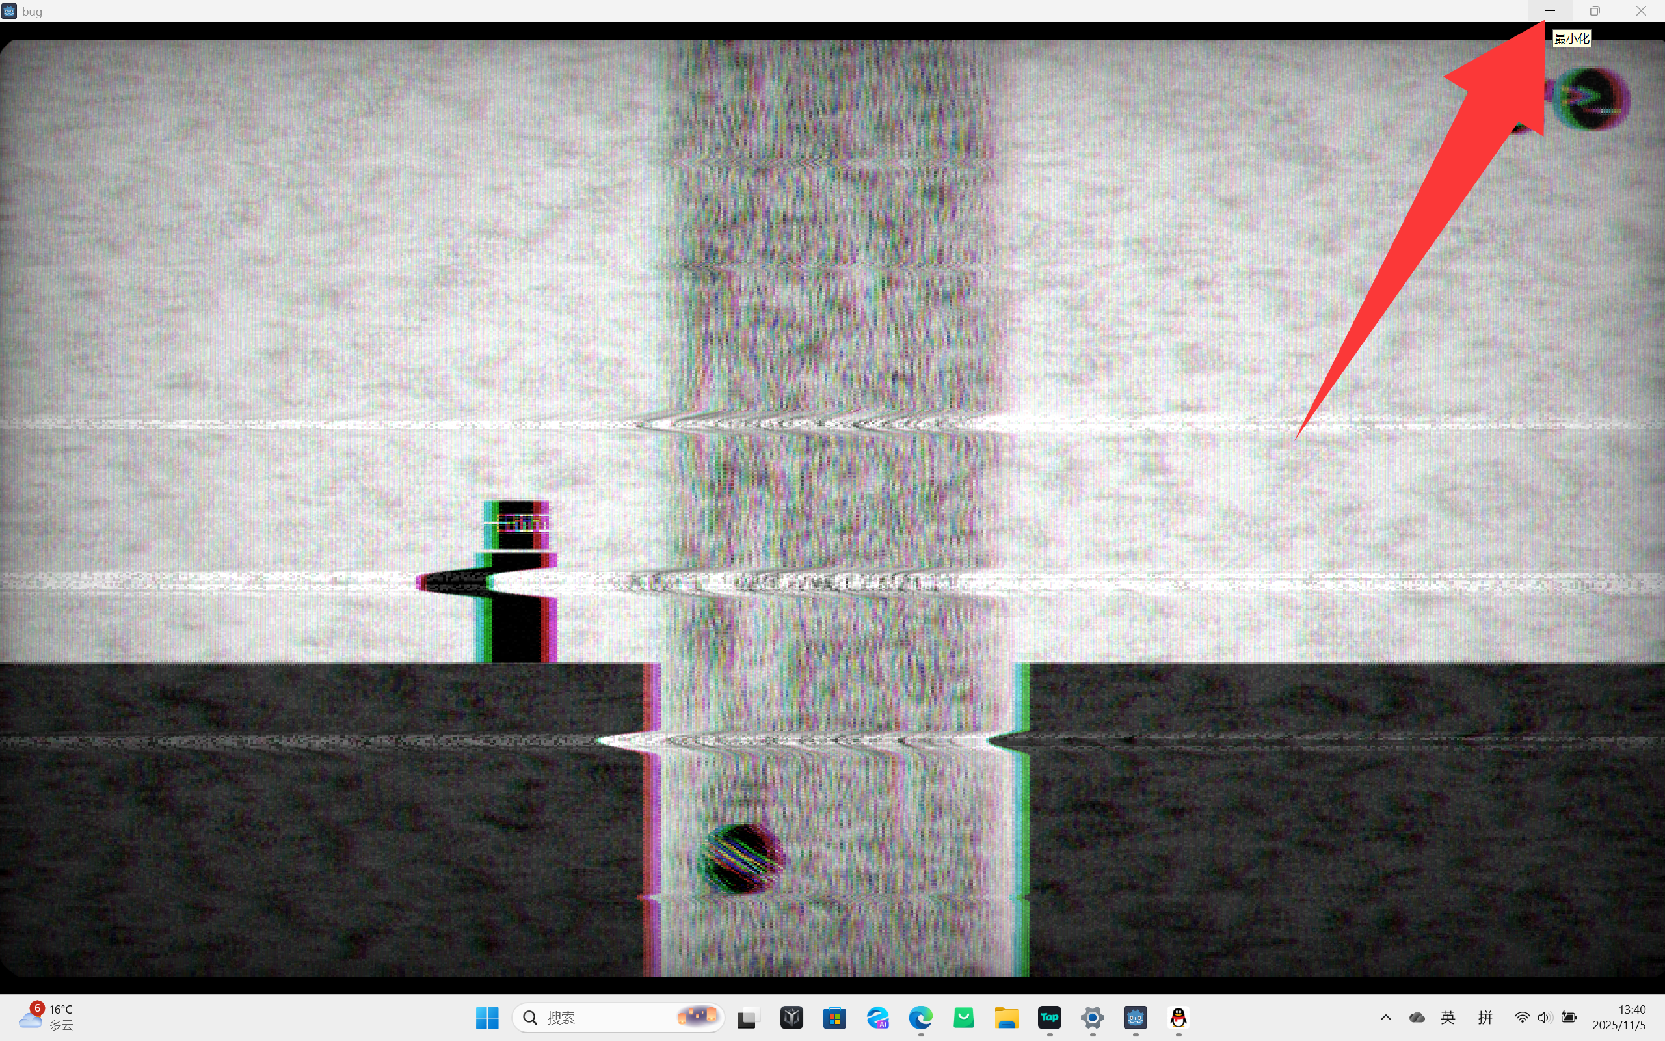
Task: Open Settings gear icon in taskbar
Action: (1092, 1017)
